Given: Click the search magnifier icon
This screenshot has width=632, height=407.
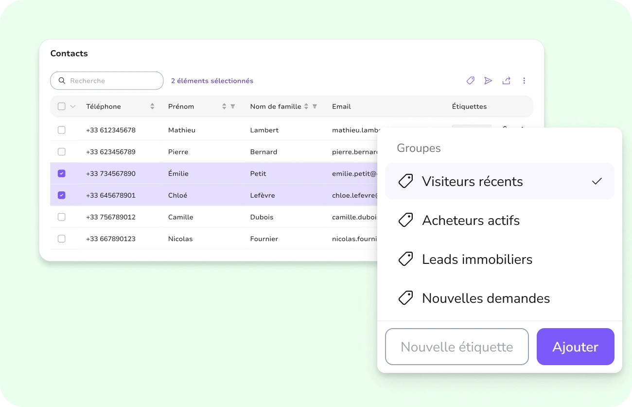Looking at the screenshot, I should coord(62,81).
